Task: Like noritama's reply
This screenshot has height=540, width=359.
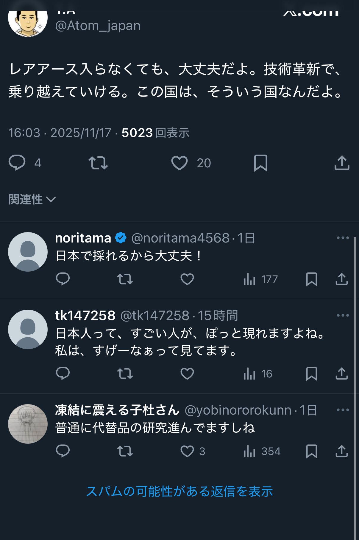Action: (187, 279)
